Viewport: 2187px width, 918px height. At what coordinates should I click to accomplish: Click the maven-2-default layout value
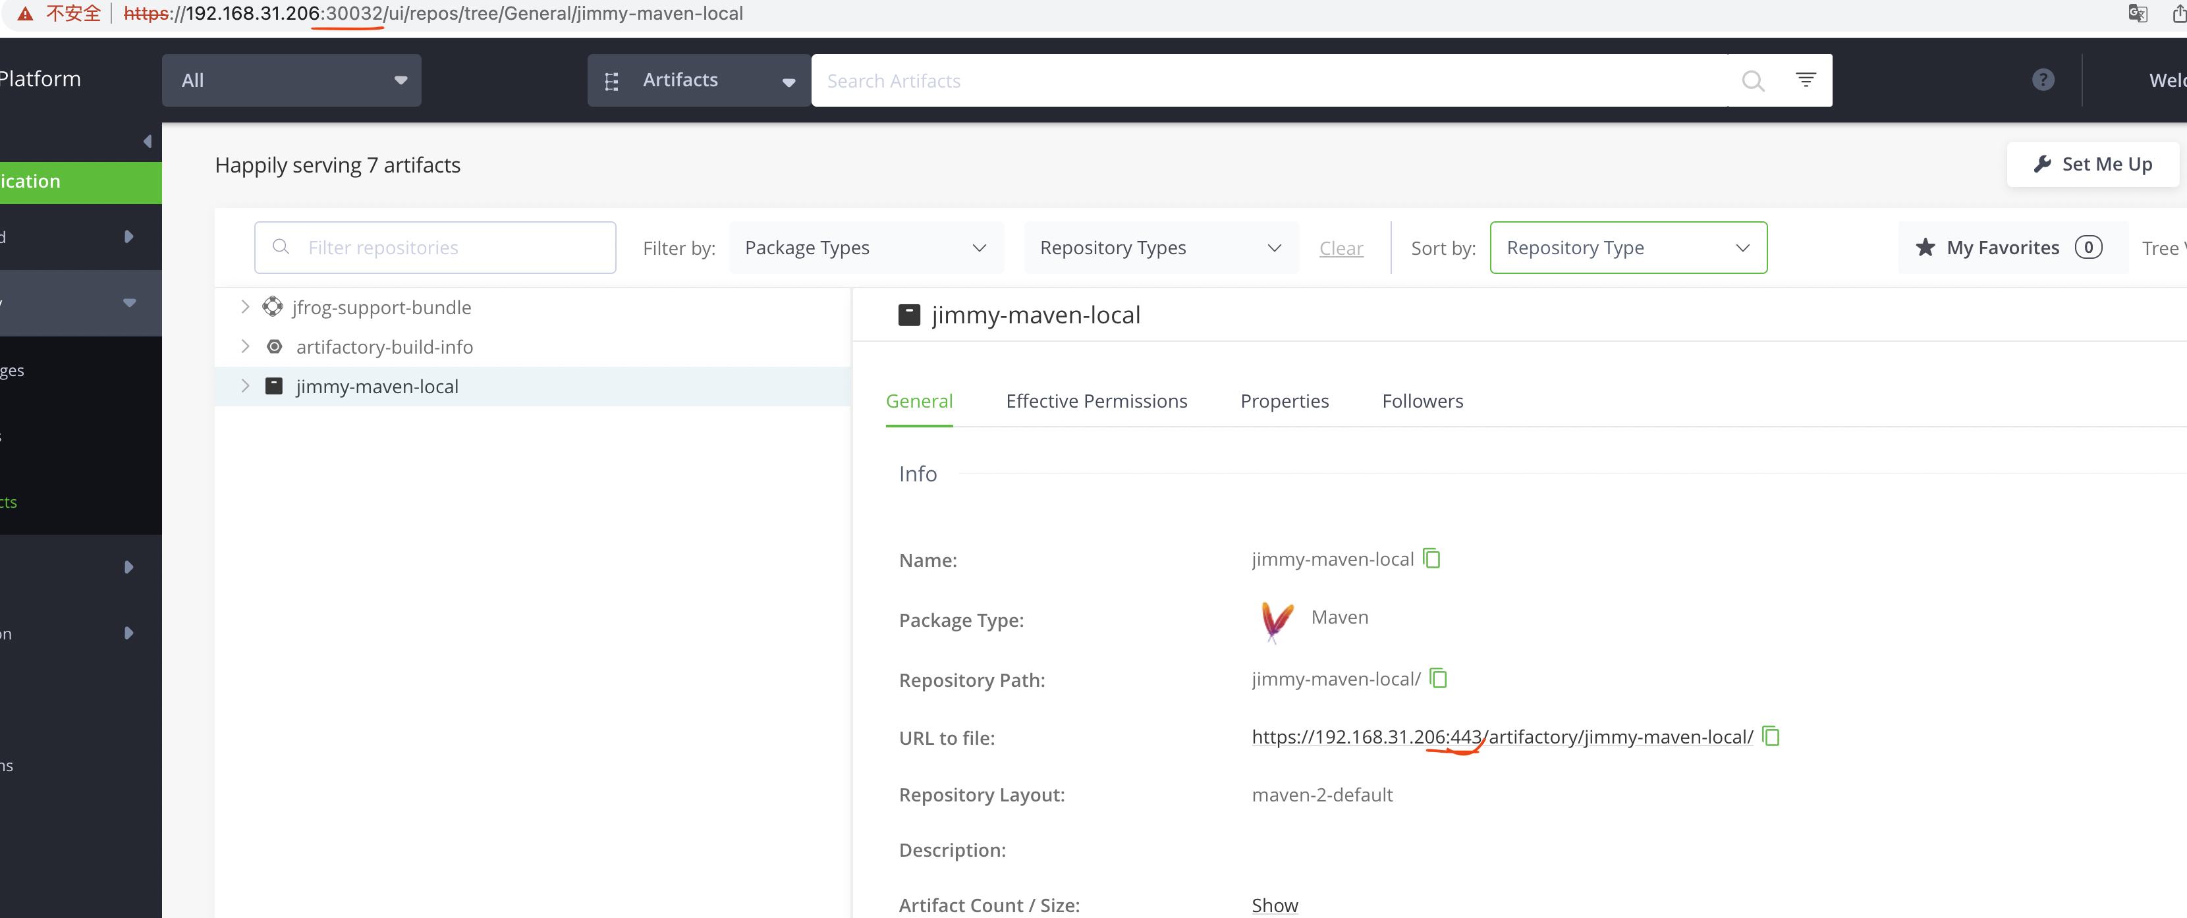(1322, 794)
